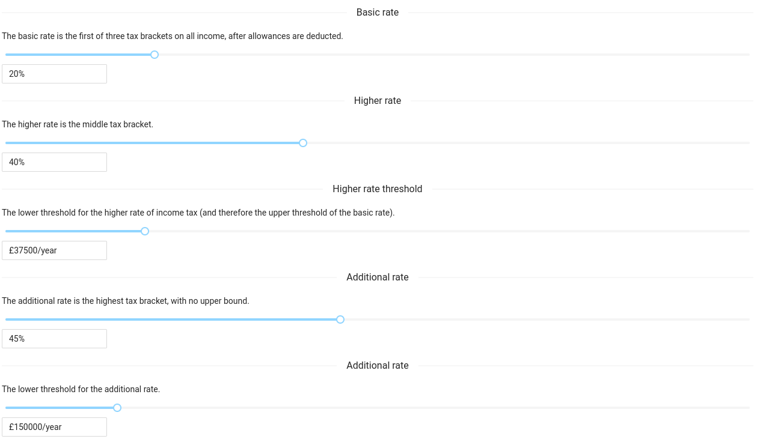763x445 pixels.
Task: Click the £37500/year input field
Action: [x=54, y=250]
